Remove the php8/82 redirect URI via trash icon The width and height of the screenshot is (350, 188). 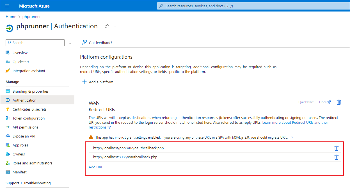(336, 148)
